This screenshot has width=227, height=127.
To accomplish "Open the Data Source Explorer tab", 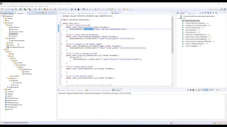I will (95, 90).
